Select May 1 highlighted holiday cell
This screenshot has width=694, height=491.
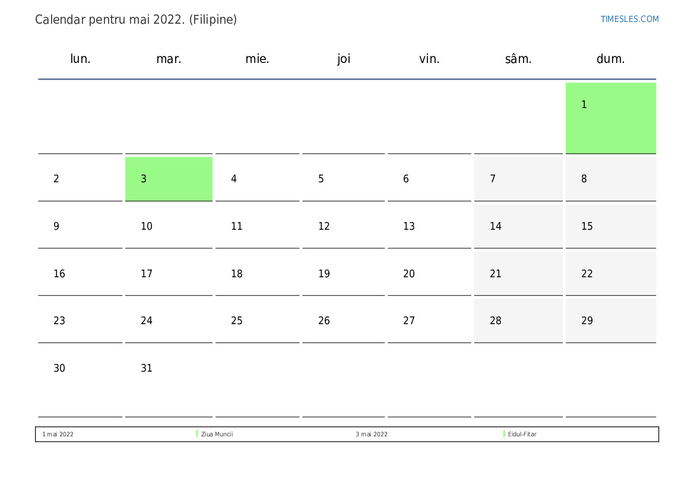pyautogui.click(x=610, y=118)
